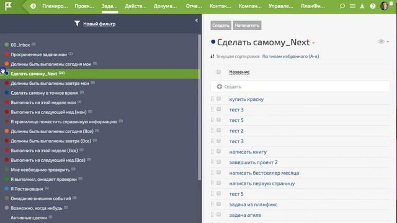Click the sidebar vertical scrollbar
This screenshot has width=397, height=223.
200,107
